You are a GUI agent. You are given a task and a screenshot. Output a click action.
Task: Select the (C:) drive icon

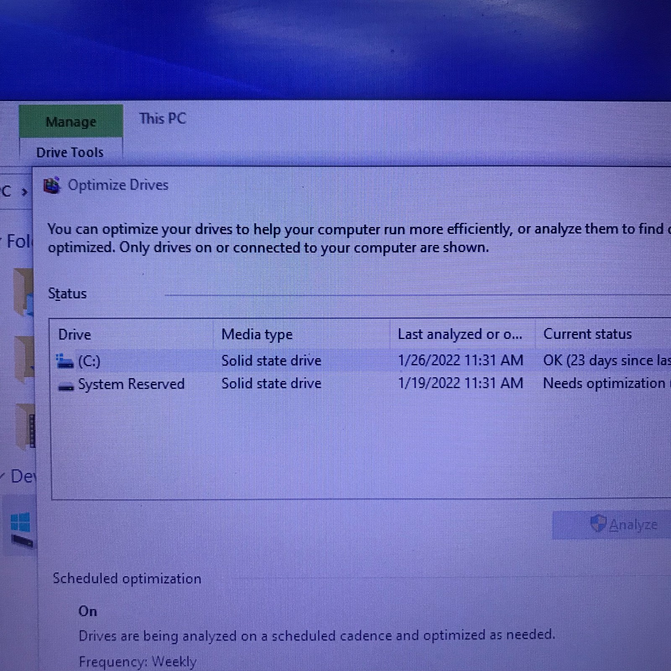pyautogui.click(x=65, y=361)
